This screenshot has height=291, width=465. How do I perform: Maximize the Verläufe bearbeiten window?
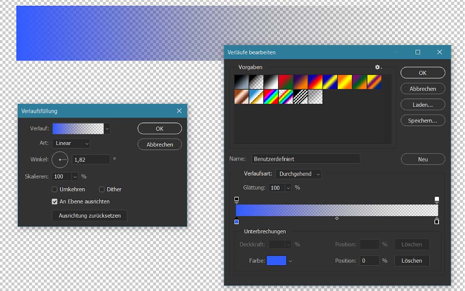(x=418, y=52)
